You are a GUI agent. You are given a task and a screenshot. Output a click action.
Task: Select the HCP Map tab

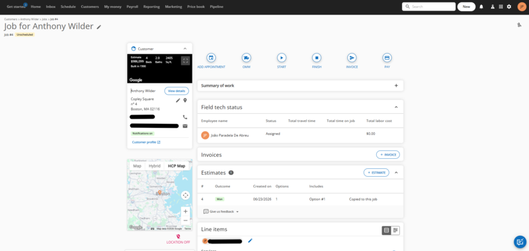point(177,166)
